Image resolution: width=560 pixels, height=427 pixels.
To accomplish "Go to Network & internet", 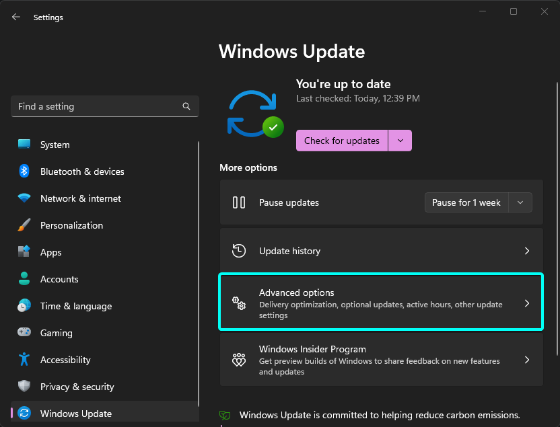I will tap(104, 198).
